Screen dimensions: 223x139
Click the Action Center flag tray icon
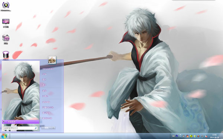(180, 136)
